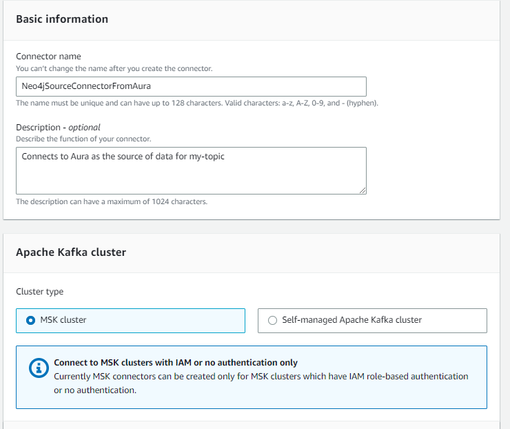
Task: Focus the Connector name input field
Action: (192, 86)
